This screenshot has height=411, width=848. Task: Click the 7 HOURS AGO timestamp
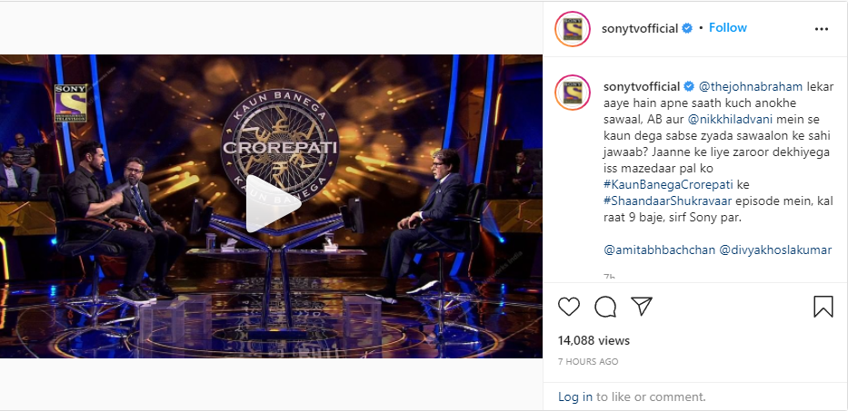[x=588, y=362]
